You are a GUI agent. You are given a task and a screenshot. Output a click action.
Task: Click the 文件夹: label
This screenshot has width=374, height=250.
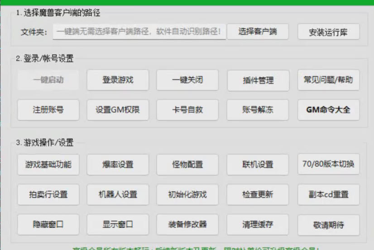(x=34, y=32)
